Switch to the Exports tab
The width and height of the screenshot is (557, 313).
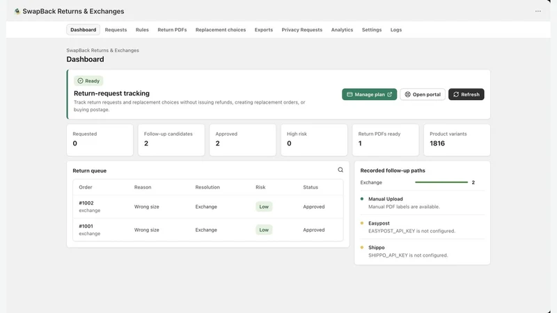tap(264, 30)
